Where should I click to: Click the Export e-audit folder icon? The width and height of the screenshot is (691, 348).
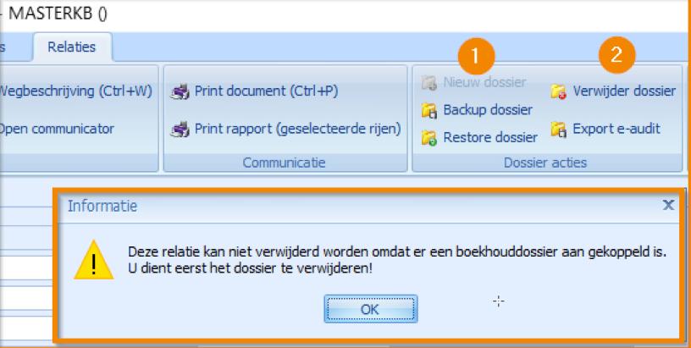click(x=558, y=130)
